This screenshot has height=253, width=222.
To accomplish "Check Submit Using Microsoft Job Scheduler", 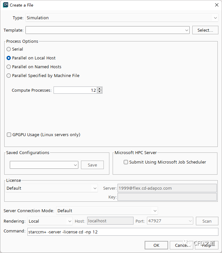I will point(126,162).
